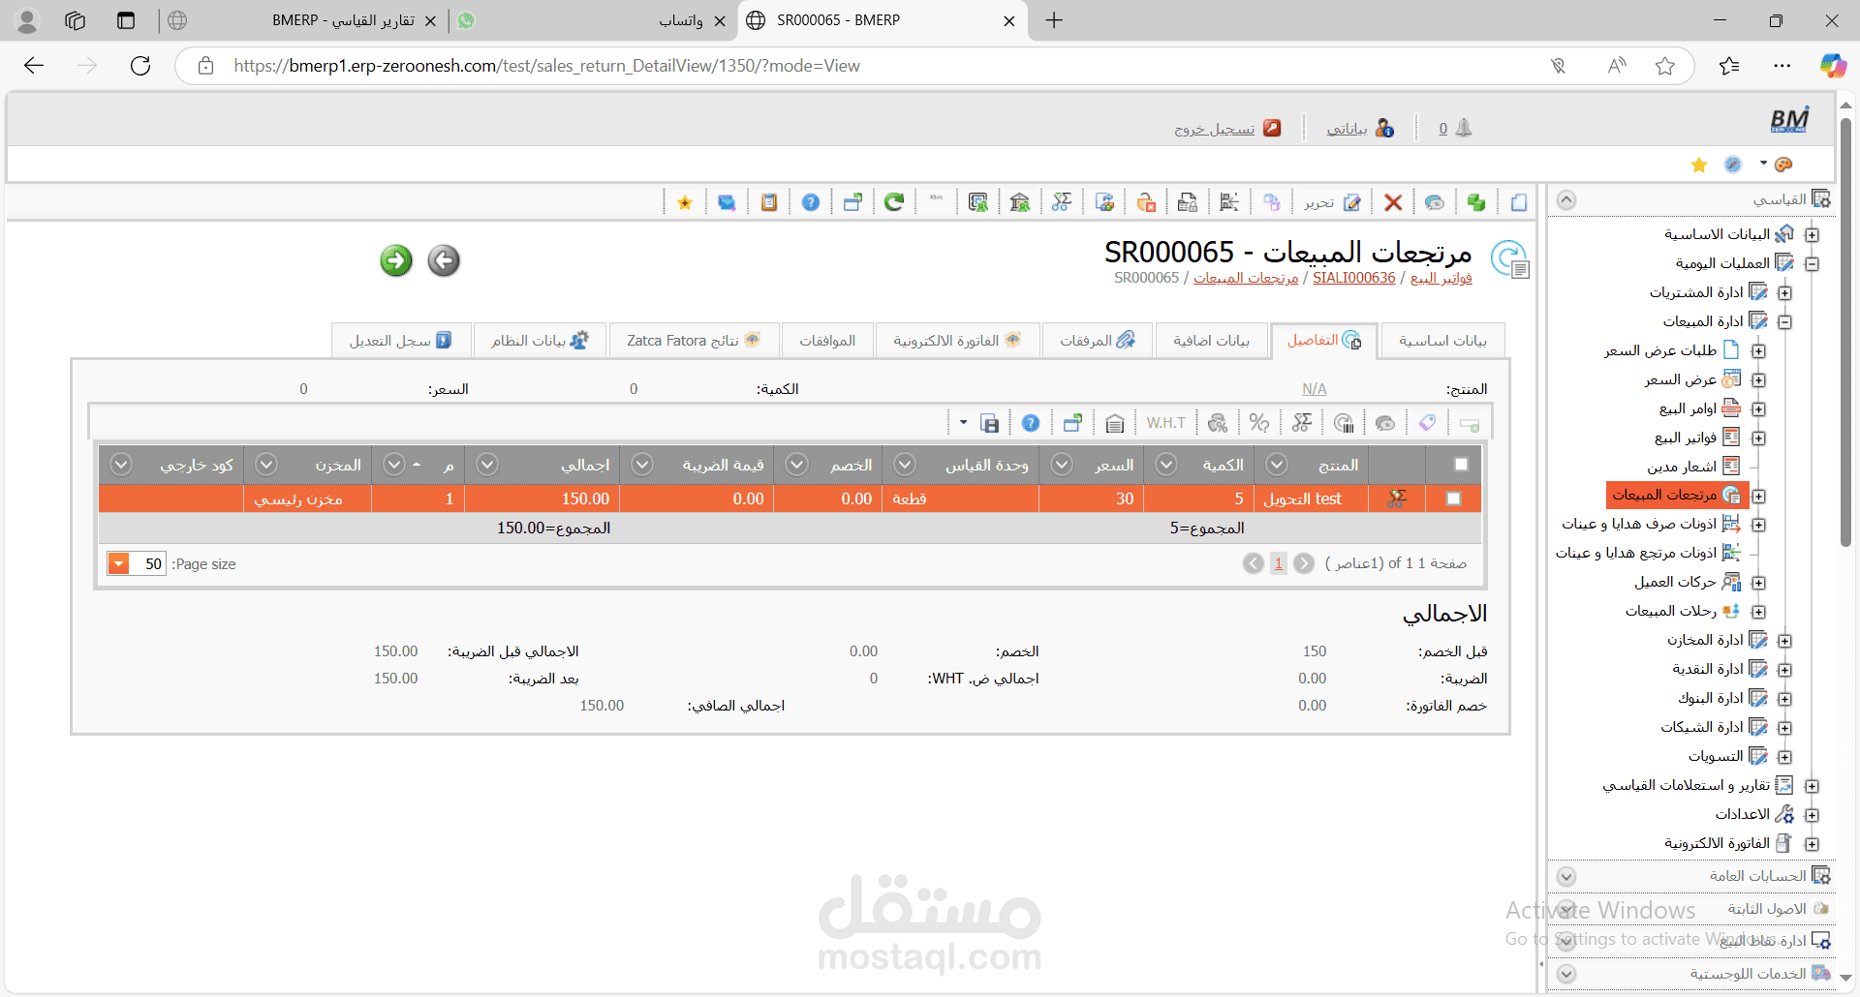Collapse the القياسي sidebar panel
The height and width of the screenshot is (997, 1860).
pyautogui.click(x=1566, y=200)
